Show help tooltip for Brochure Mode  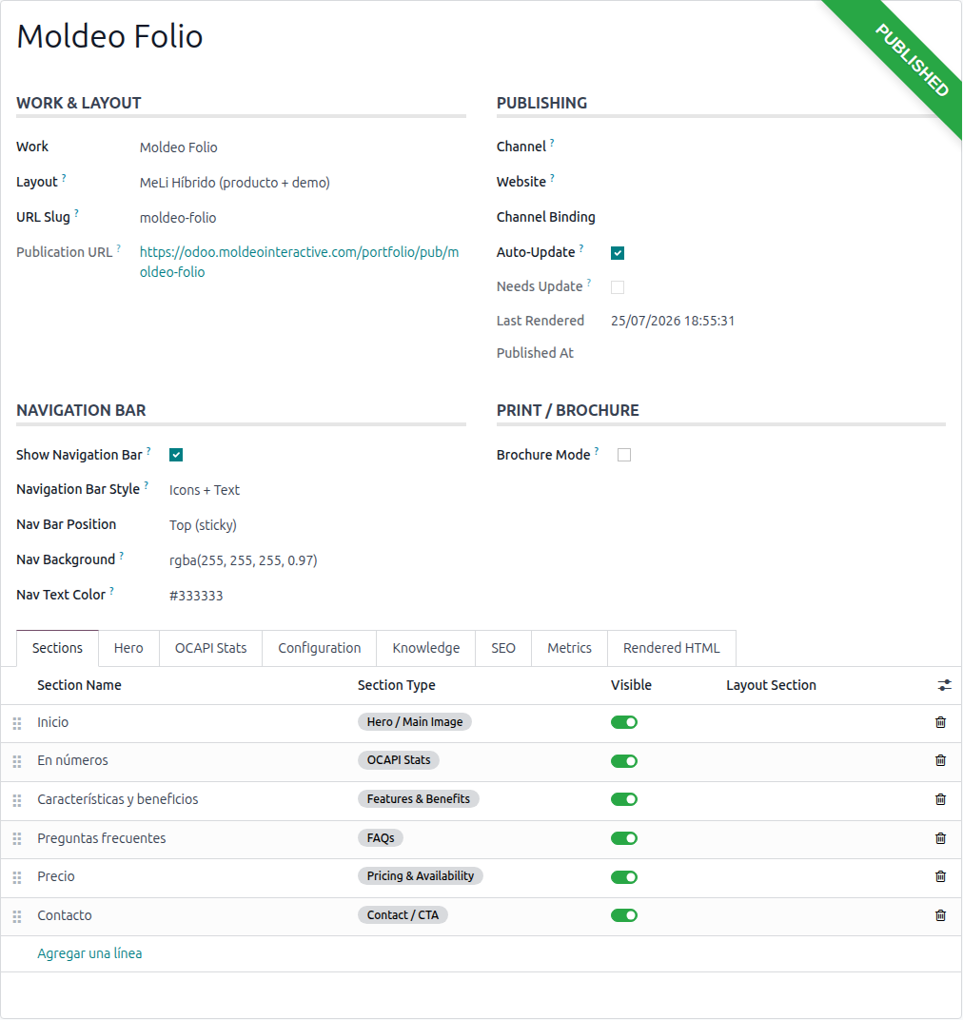click(596, 451)
